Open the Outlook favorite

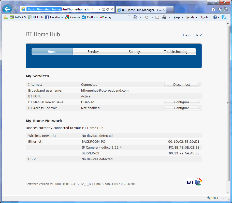tap(90, 17)
